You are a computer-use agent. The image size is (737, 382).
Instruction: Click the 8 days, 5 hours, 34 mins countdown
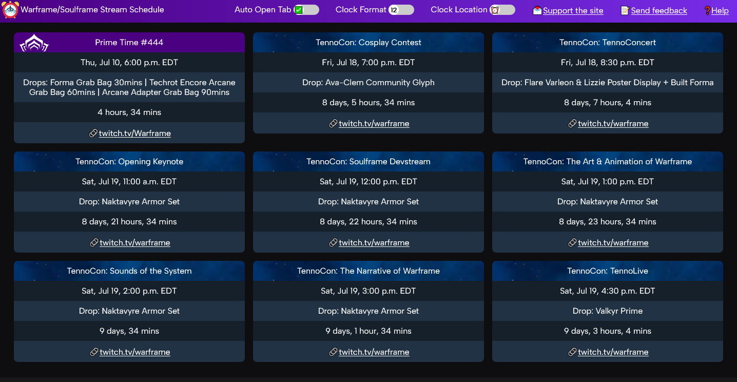(x=368, y=102)
